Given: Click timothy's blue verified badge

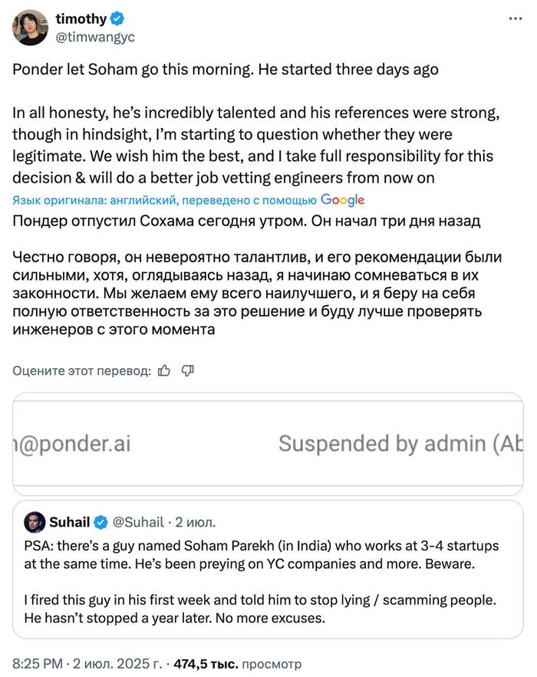Looking at the screenshot, I should pos(118,19).
